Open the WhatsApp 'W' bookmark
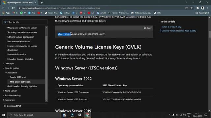The image size is (211, 118). (x=23, y=13)
